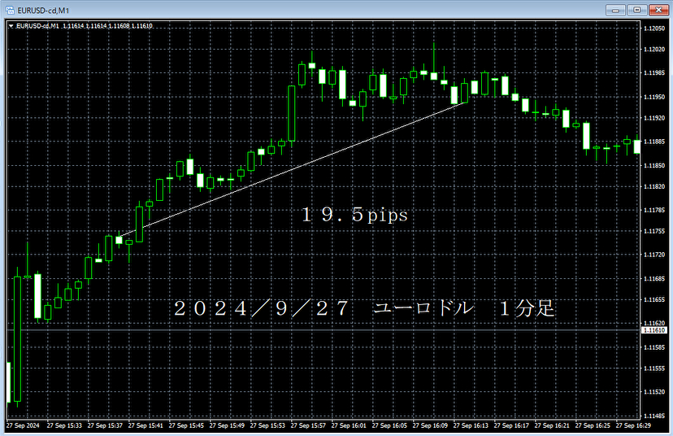The width and height of the screenshot is (673, 436).
Task: Click the 1.11685 price scale label
Action: click(x=654, y=279)
